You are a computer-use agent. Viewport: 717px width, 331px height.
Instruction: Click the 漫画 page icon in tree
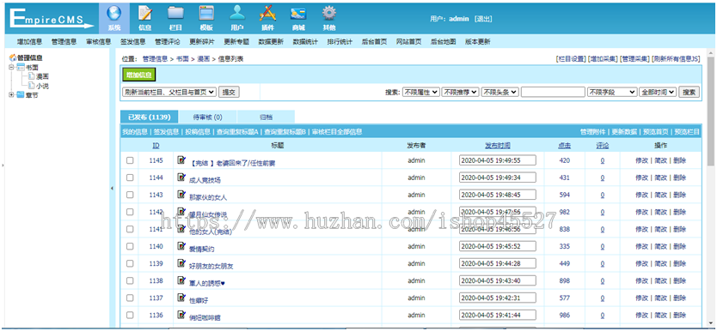[x=31, y=76]
